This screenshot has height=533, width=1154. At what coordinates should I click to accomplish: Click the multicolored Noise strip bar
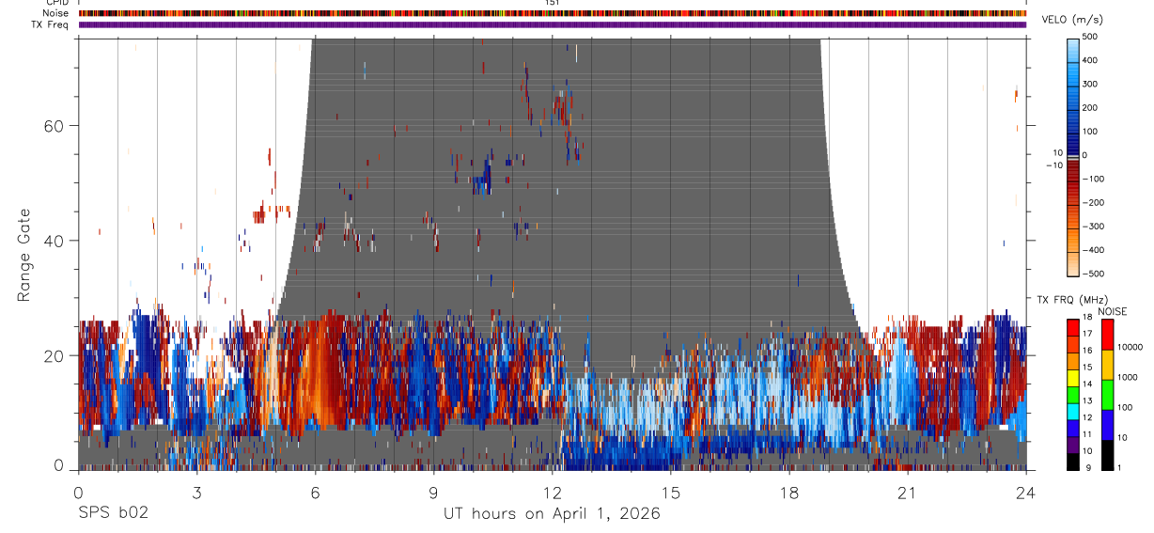point(552,13)
